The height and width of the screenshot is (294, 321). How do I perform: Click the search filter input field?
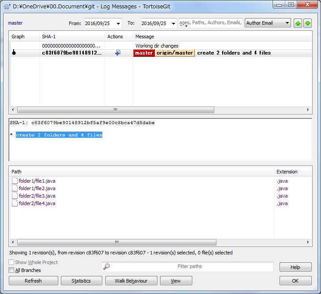[211, 22]
